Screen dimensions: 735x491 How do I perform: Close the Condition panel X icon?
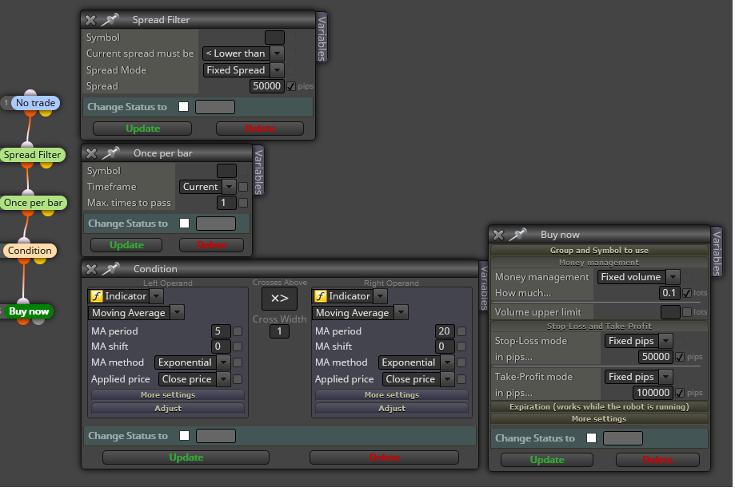pyautogui.click(x=91, y=269)
